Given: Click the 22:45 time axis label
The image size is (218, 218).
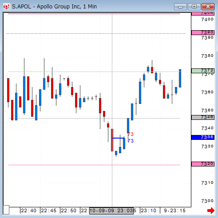Looking at the screenshot, I should coord(48,210).
